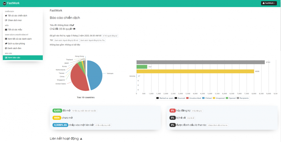Click the green 8,43% opened badge

pyautogui.click(x=57, y=111)
